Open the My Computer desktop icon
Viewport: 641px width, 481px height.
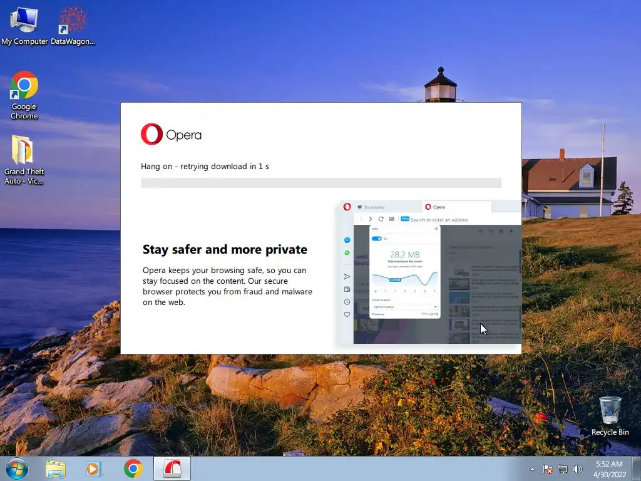(x=24, y=26)
